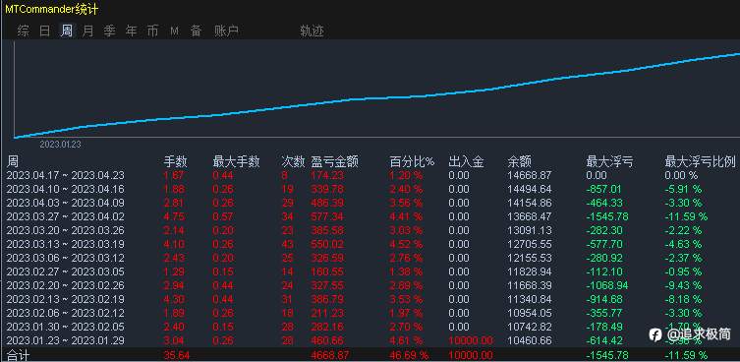
Task: Open the 月 monthly tab
Action: point(87,31)
